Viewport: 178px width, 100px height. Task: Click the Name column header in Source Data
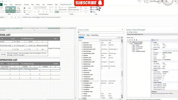point(89,40)
